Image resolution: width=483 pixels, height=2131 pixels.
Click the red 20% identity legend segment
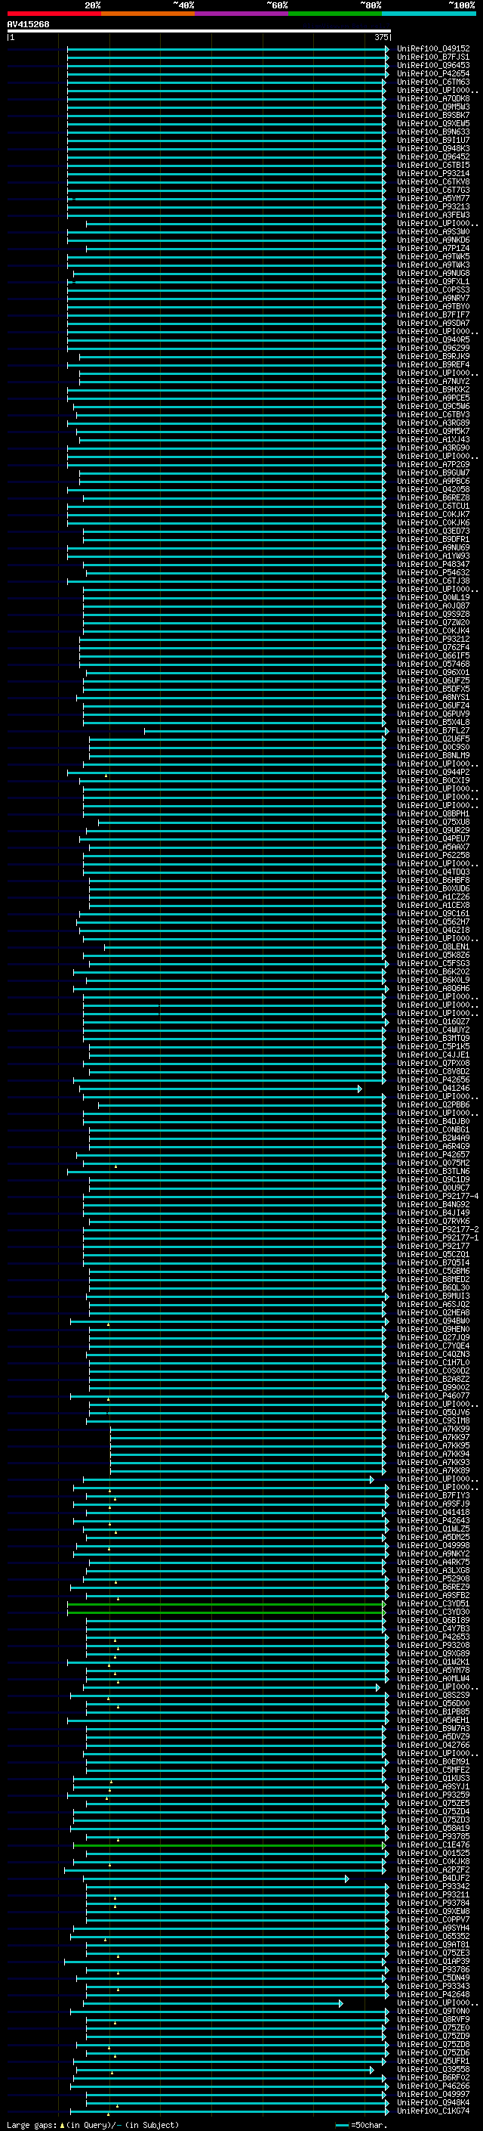[54, 14]
